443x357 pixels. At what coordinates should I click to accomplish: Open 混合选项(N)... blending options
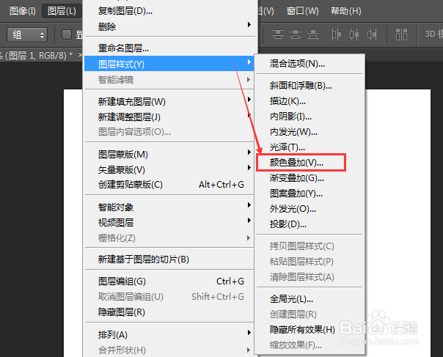(310, 64)
